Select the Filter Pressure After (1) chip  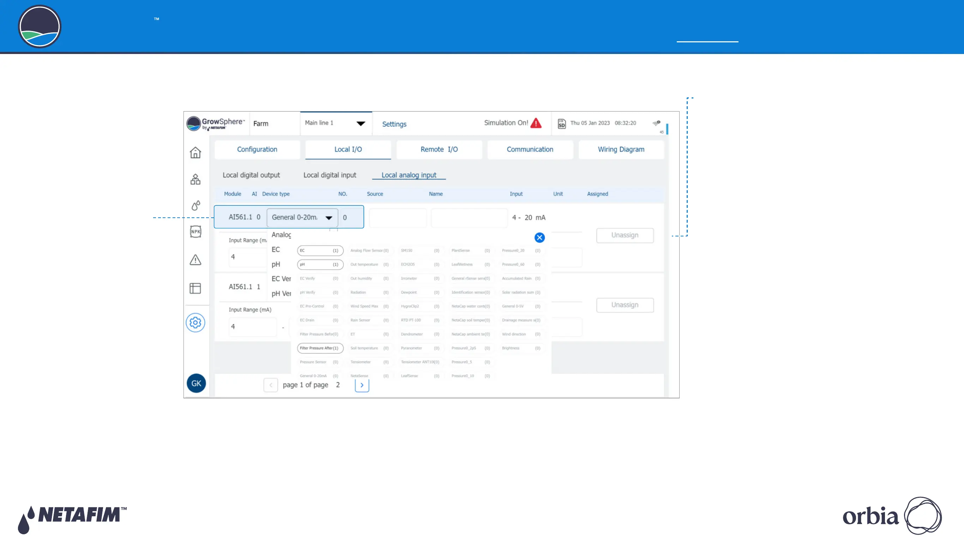(320, 348)
